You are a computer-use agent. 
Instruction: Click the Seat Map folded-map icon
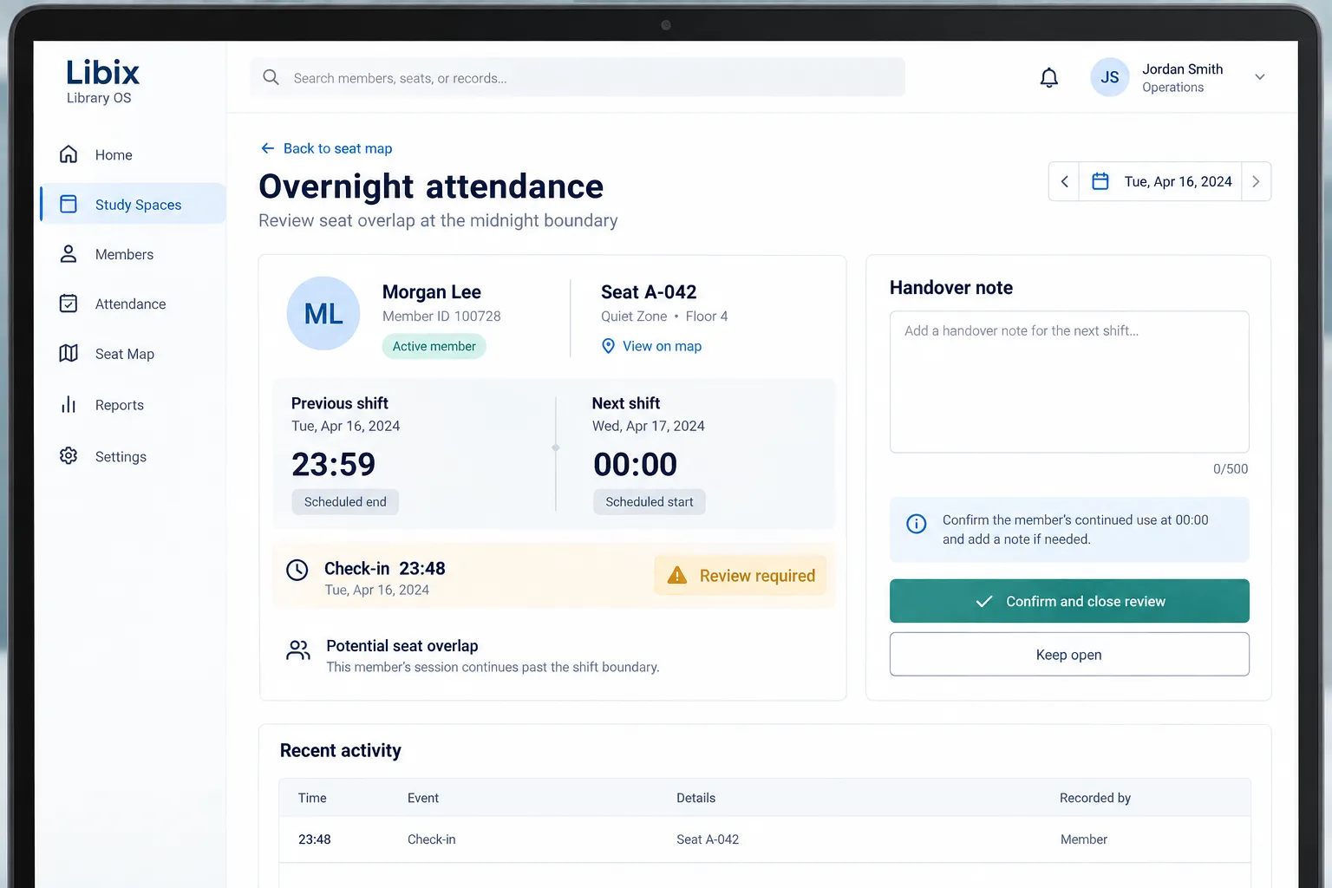pyautogui.click(x=69, y=353)
